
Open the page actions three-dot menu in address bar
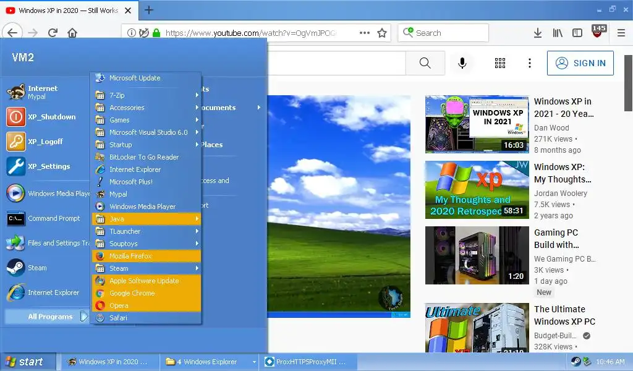[x=365, y=33]
